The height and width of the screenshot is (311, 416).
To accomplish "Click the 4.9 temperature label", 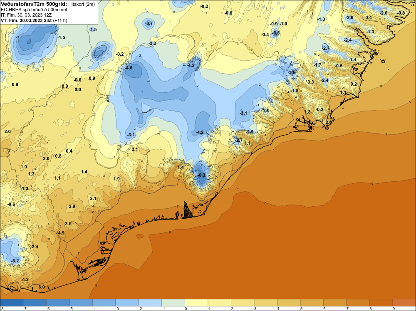I will pos(61,233).
